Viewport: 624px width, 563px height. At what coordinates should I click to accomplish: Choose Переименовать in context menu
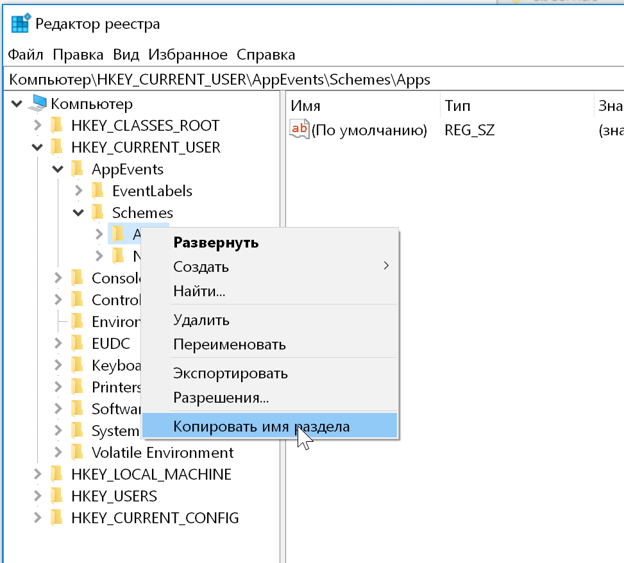coord(271,344)
